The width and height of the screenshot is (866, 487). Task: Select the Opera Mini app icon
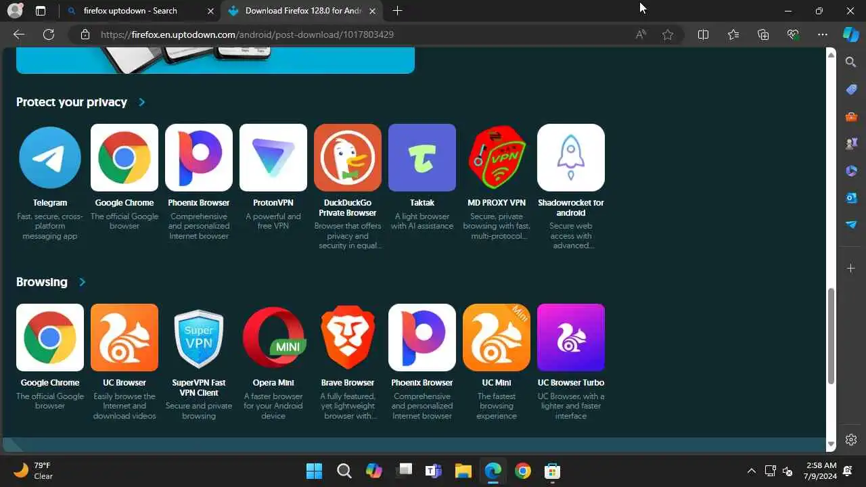pyautogui.click(x=273, y=338)
